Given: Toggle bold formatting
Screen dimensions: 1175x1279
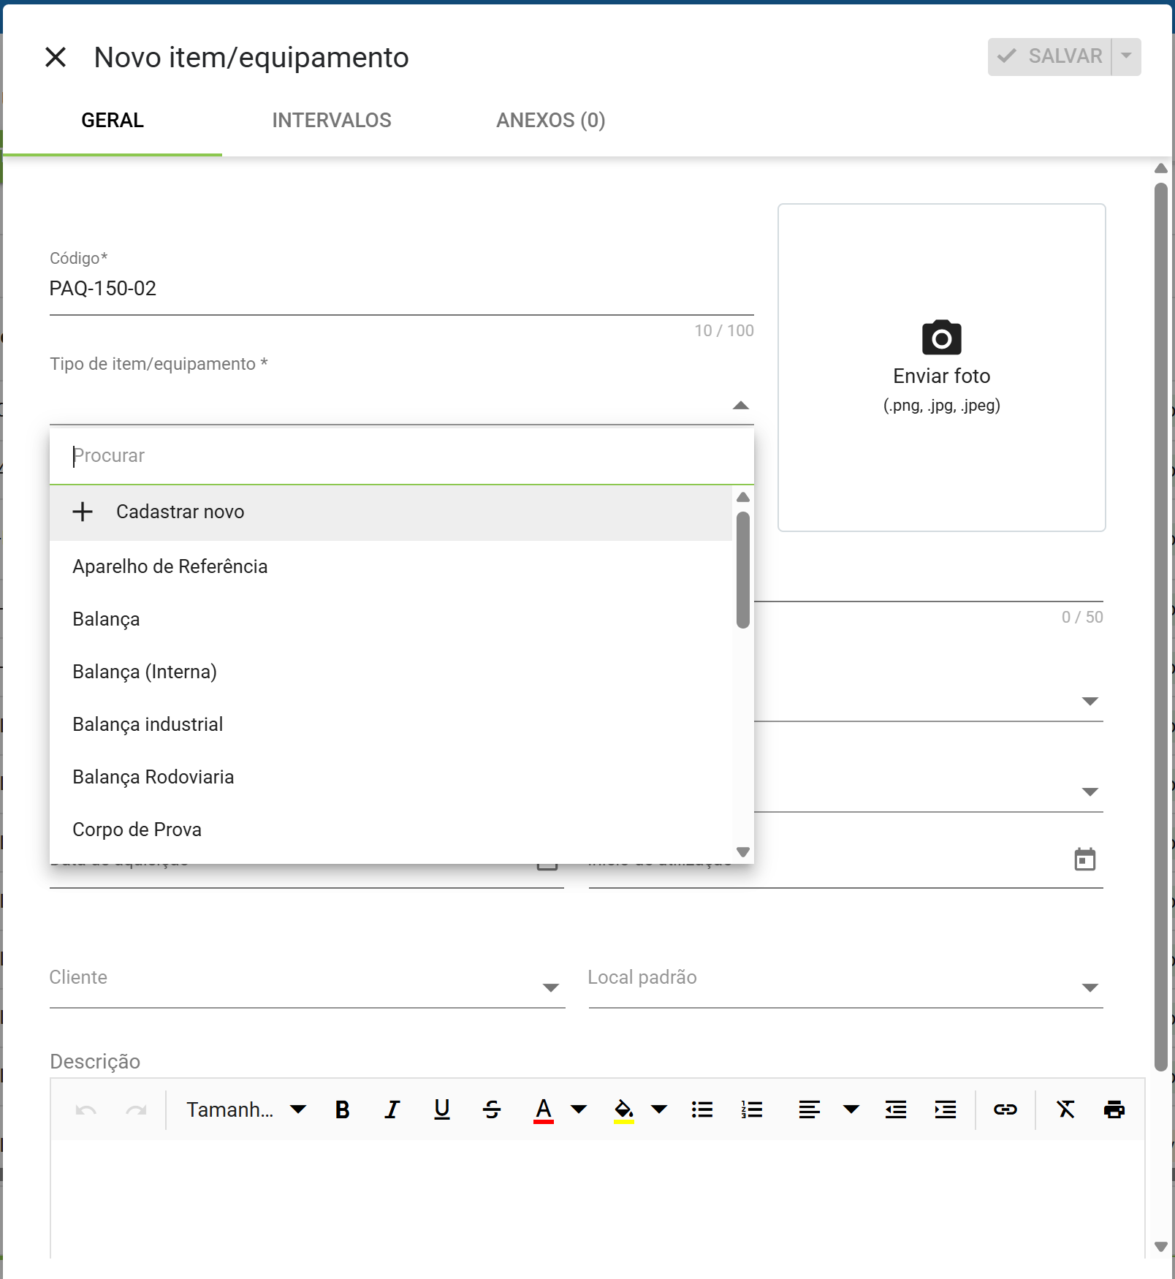Looking at the screenshot, I should click(342, 1110).
